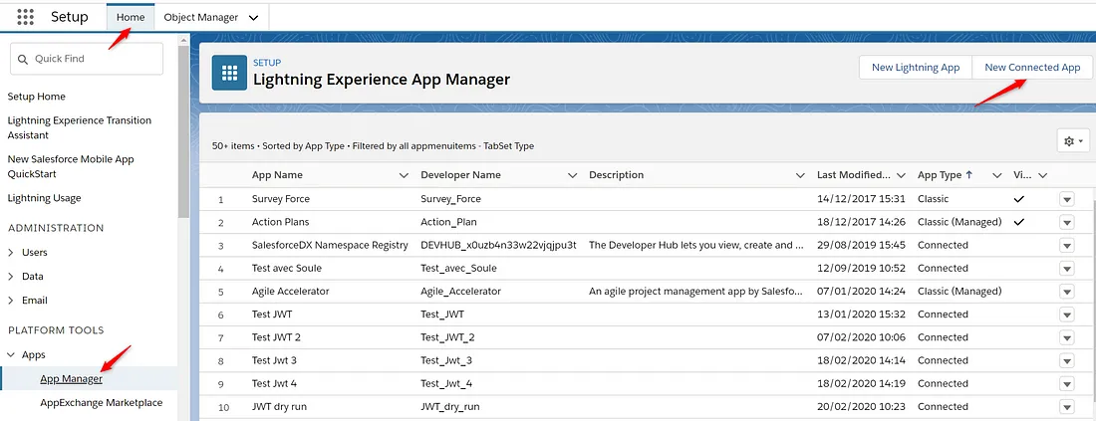Switch to the Object Manager tab

click(200, 18)
